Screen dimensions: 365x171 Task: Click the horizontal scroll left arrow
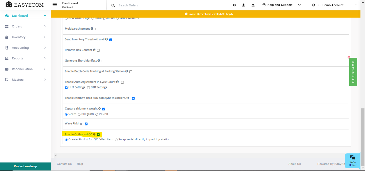(x=56, y=155)
